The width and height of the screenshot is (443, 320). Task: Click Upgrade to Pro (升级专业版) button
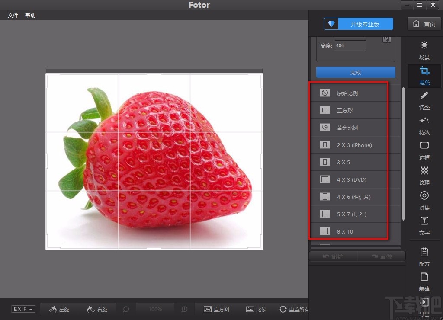click(359, 24)
